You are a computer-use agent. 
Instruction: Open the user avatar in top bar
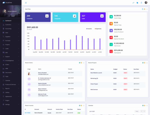pos(146,3)
